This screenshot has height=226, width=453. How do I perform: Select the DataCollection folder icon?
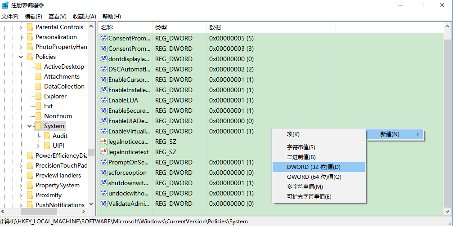coord(38,86)
